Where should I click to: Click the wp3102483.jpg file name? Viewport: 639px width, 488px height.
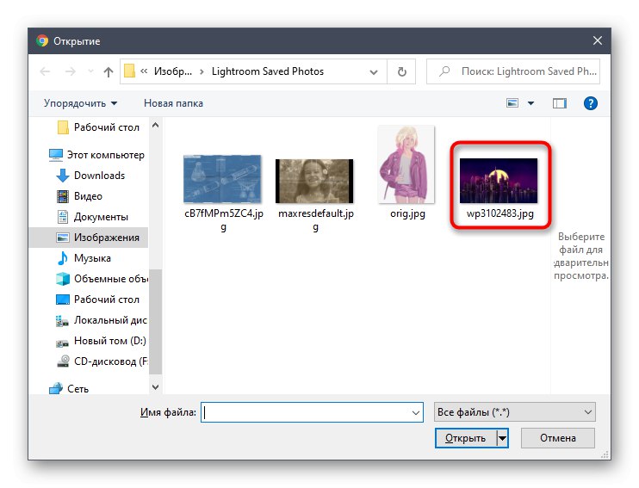coord(500,213)
